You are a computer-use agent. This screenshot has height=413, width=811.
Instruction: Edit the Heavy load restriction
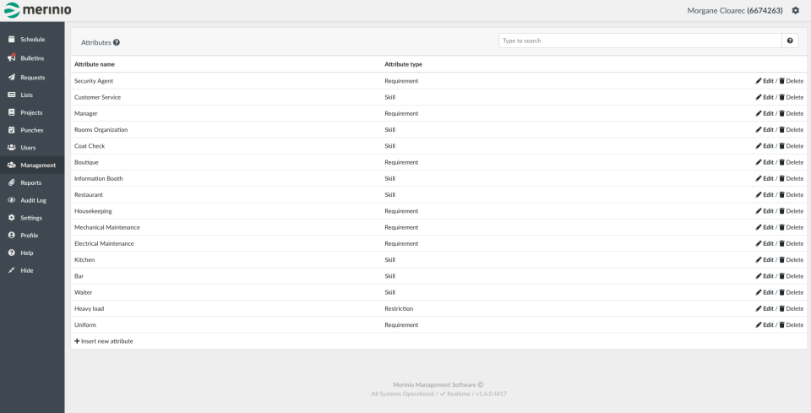tap(764, 309)
